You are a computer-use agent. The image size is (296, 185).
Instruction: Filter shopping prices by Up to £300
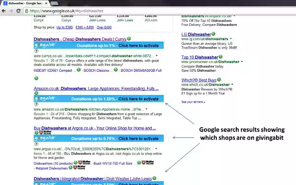click(65, 27)
